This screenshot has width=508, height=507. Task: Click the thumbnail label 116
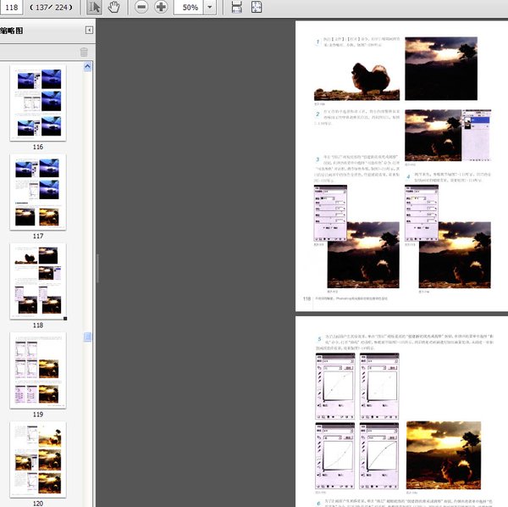coord(38,147)
